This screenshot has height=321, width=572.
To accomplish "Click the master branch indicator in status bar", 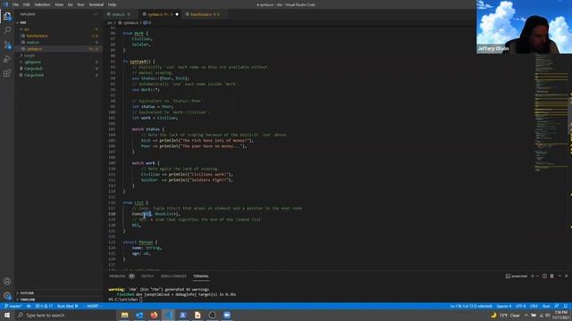I will [x=13, y=306].
